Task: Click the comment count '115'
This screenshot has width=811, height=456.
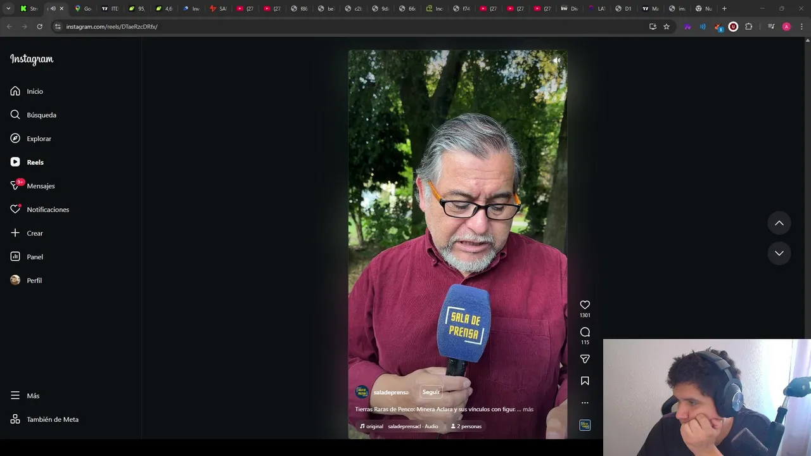Action: pos(585,342)
